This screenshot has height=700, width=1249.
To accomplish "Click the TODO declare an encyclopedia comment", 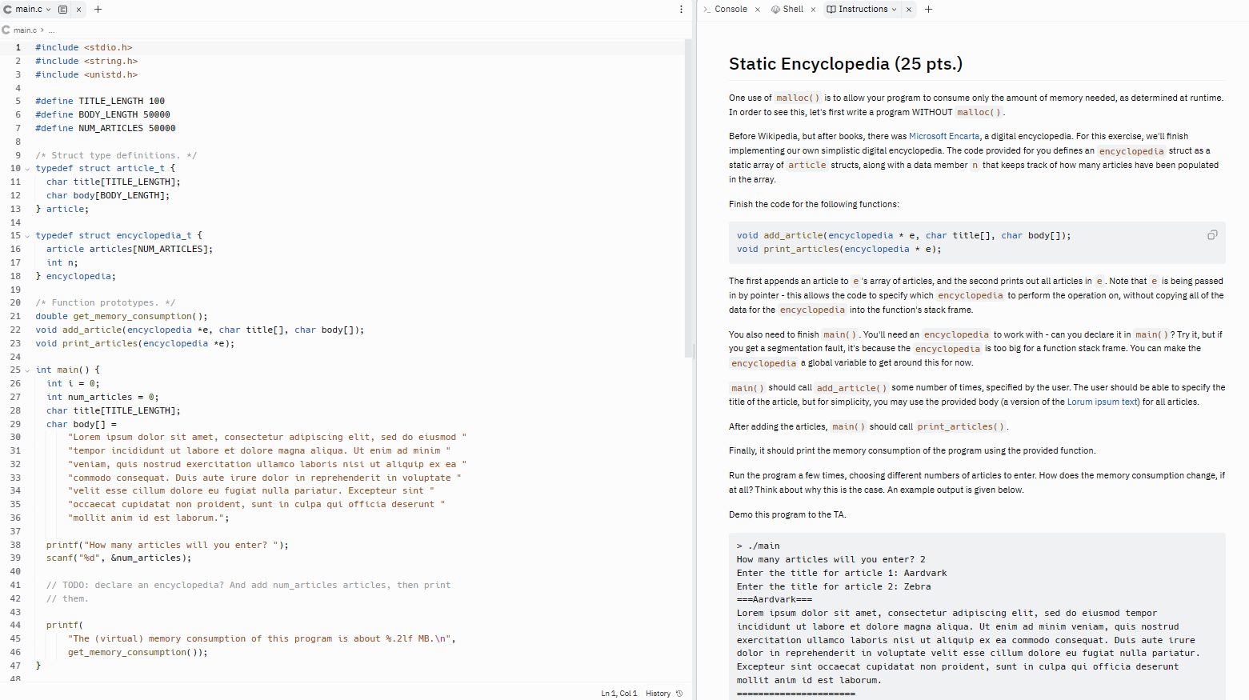I will (x=248, y=586).
